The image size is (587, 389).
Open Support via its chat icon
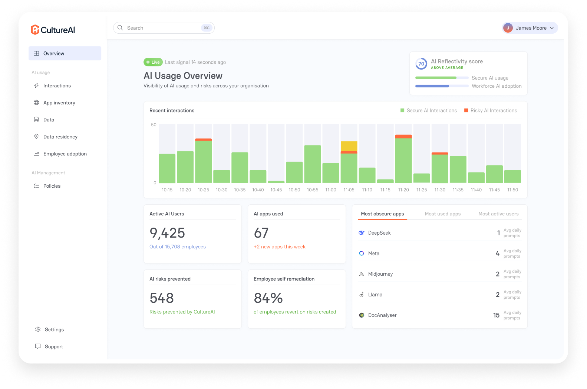[x=38, y=346]
